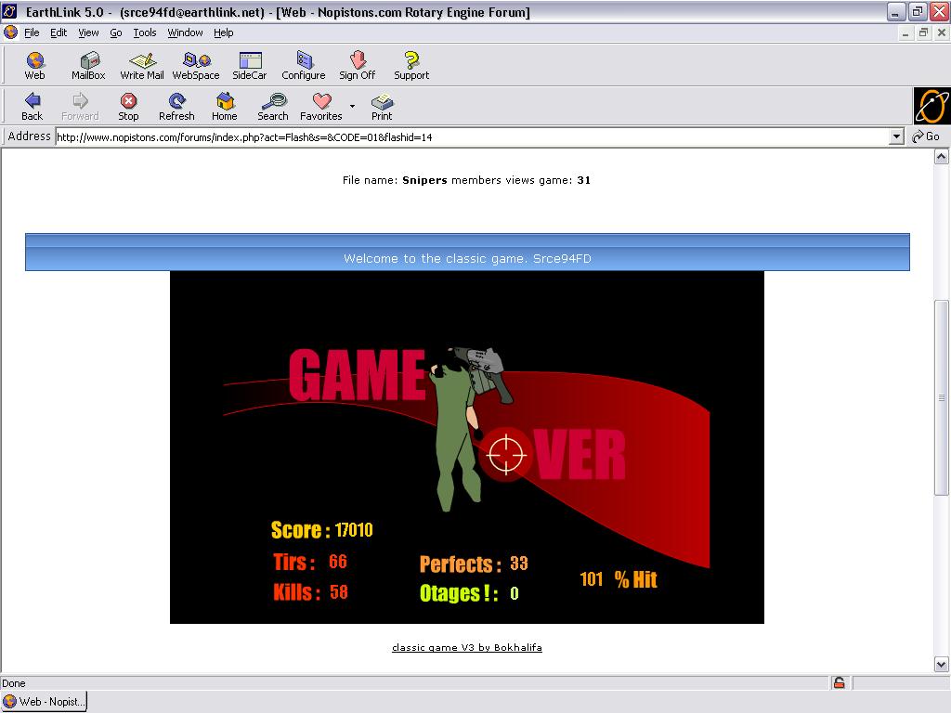951x713 pixels.
Task: Click the Write Mail icon
Action: [x=142, y=65]
